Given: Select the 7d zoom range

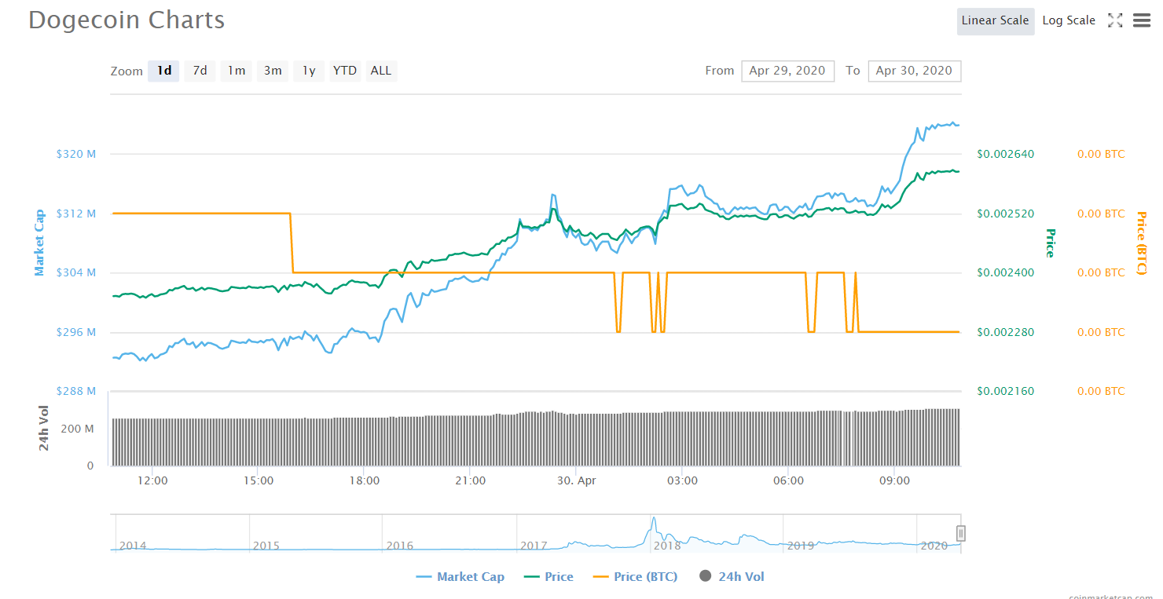Looking at the screenshot, I should [200, 71].
